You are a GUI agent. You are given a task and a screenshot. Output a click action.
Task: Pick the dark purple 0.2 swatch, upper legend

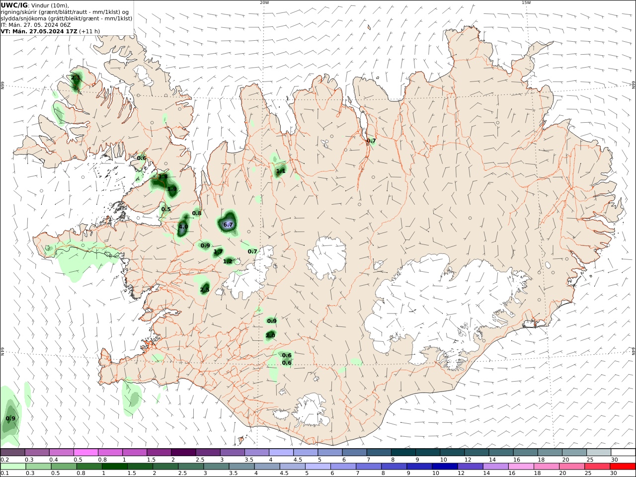click(x=12, y=452)
